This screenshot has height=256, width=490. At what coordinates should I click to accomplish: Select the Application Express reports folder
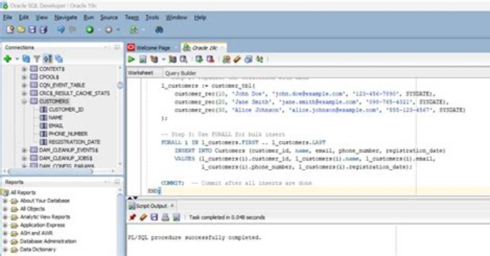[x=42, y=225]
